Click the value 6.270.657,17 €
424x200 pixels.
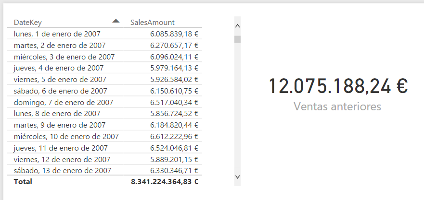tap(174, 45)
